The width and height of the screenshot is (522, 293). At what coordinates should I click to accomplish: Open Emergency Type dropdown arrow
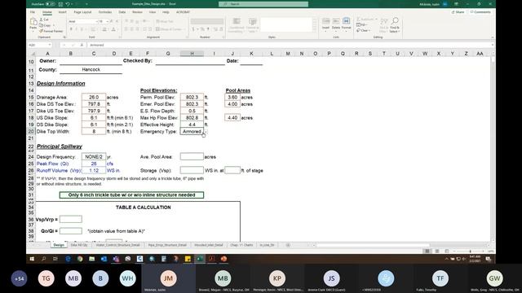pos(206,132)
